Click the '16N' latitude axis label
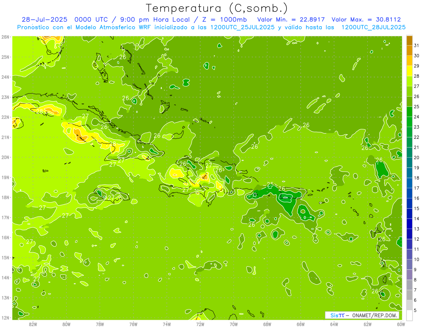Screen dimensions: 426x329 click(x=6, y=237)
